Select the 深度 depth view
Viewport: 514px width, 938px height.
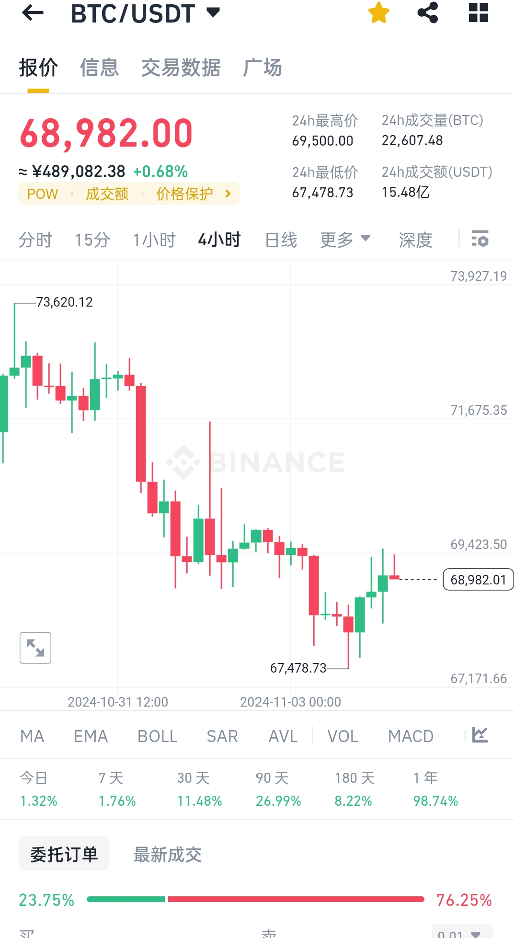pos(415,240)
